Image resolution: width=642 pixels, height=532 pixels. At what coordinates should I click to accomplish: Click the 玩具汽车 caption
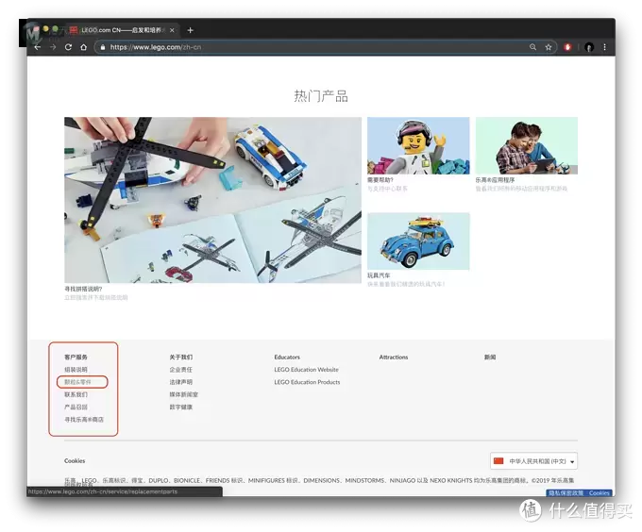click(x=379, y=275)
